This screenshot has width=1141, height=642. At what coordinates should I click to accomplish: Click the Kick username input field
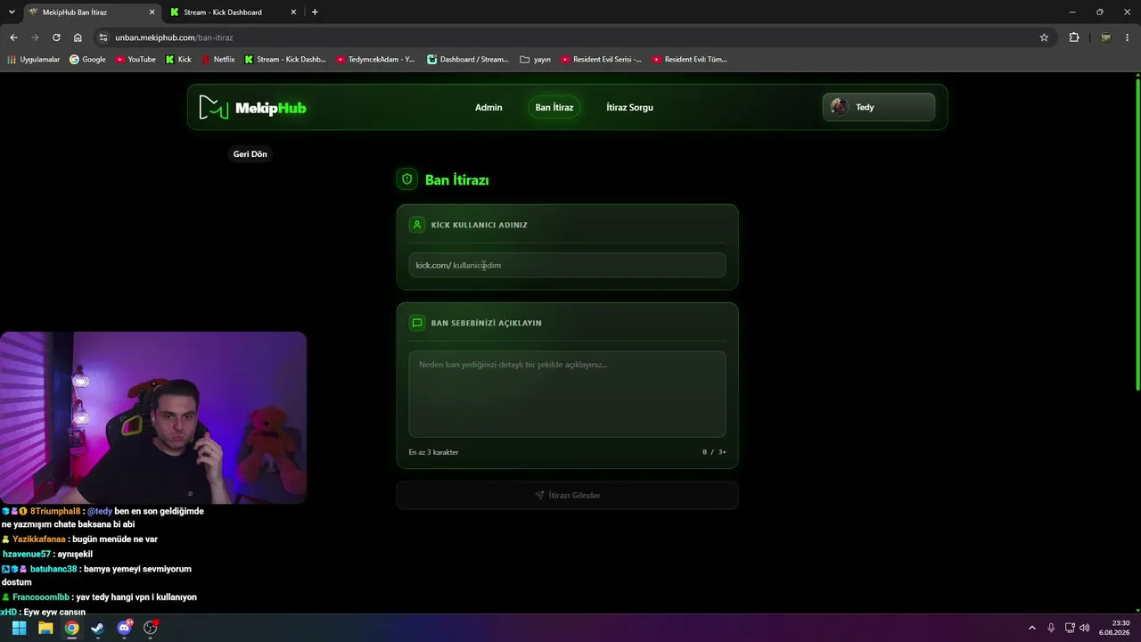tap(567, 265)
